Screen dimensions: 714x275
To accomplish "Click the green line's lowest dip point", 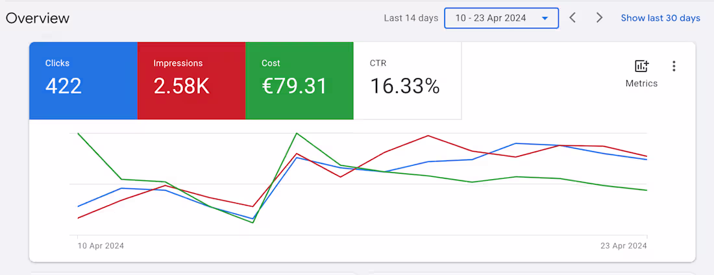I will (x=252, y=222).
